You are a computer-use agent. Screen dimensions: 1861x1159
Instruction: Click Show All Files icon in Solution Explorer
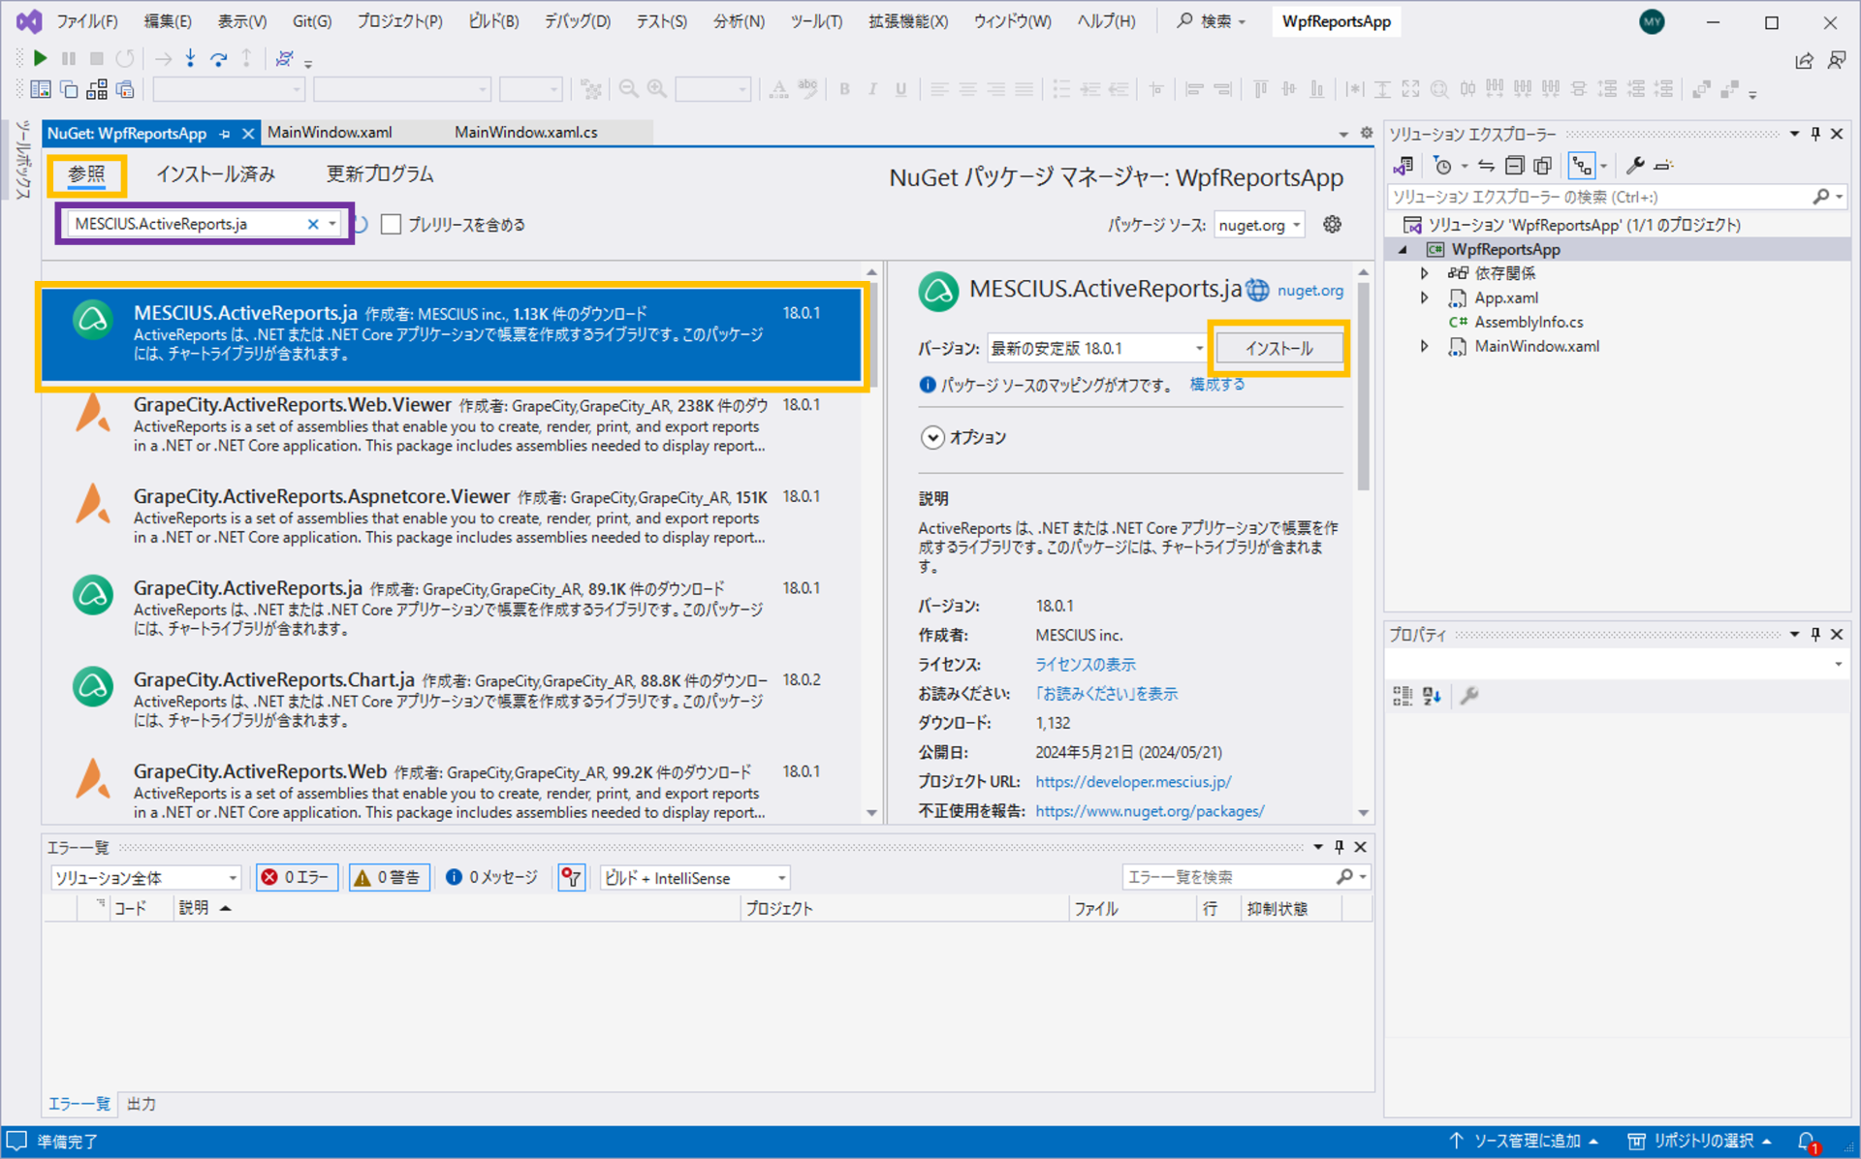pos(1542,166)
